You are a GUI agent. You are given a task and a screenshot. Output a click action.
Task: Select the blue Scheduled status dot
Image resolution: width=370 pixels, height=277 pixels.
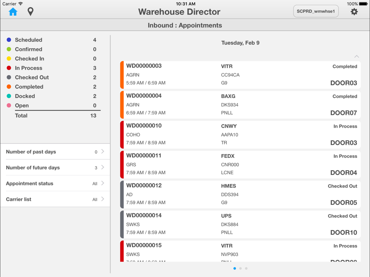9,40
